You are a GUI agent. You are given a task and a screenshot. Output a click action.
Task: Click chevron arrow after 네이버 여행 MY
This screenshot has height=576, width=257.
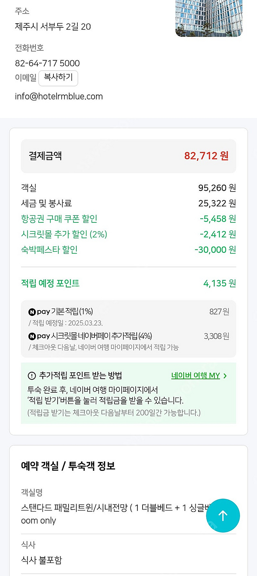[225, 376]
